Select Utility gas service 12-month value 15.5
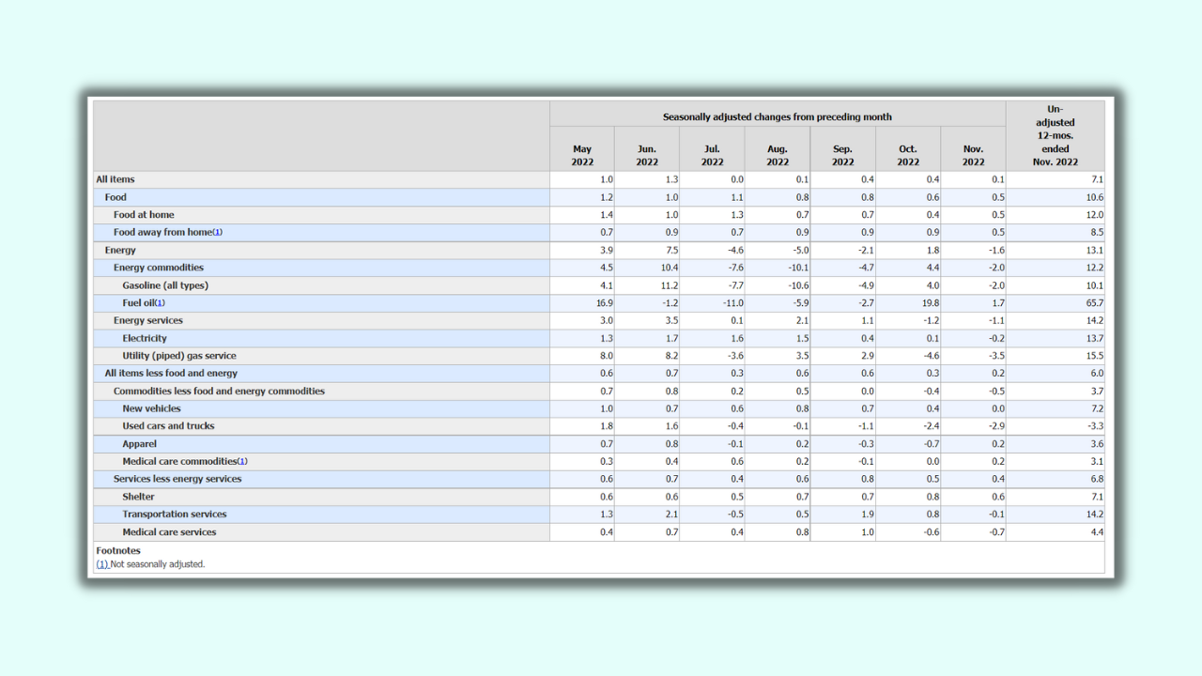The height and width of the screenshot is (676, 1202). tap(1094, 356)
